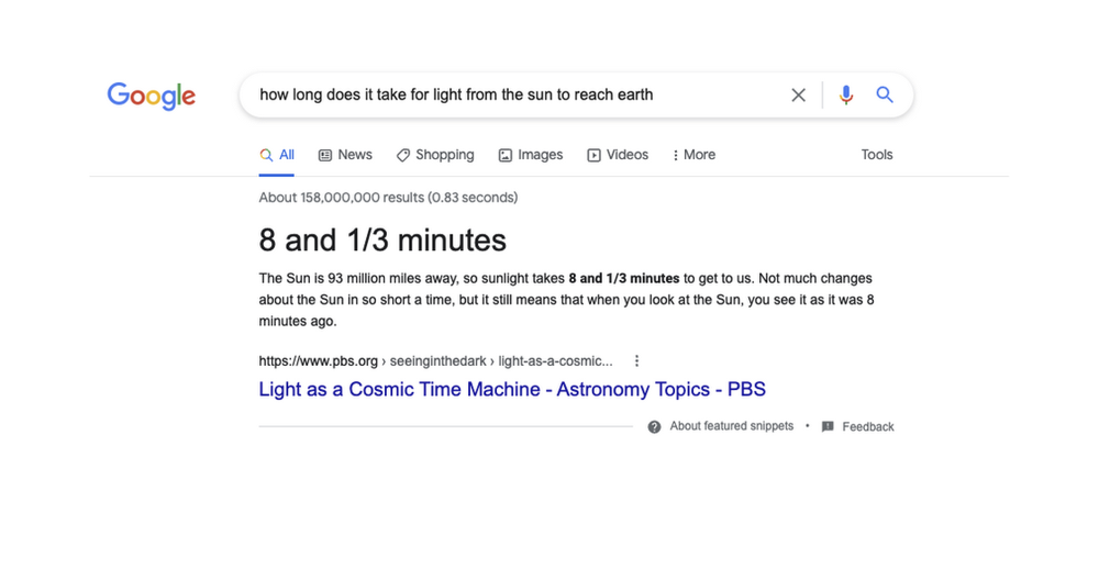Open the Tools options
Viewport: 1099px width, 569px height.
pos(876,154)
